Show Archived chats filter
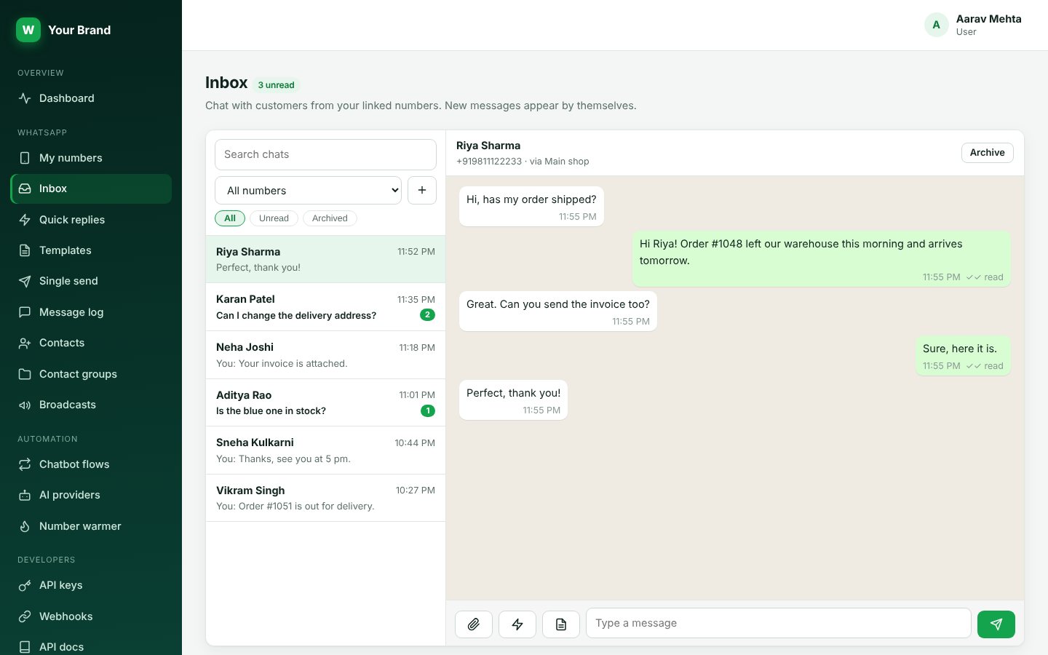This screenshot has height=655, width=1048. (330, 218)
